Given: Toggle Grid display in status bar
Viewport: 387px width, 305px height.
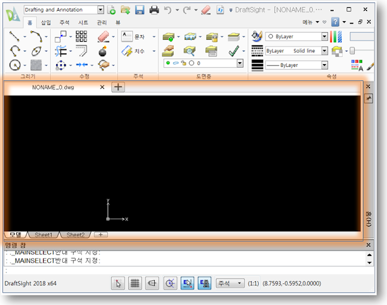Looking at the screenshot, I should [x=135, y=283].
